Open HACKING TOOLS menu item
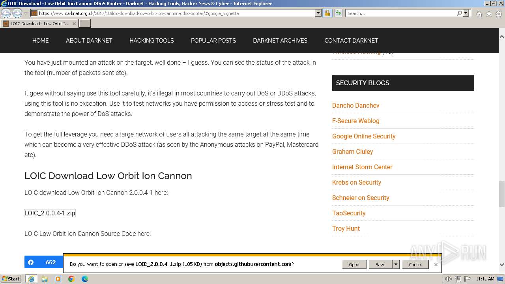Image resolution: width=505 pixels, height=284 pixels. [151, 41]
